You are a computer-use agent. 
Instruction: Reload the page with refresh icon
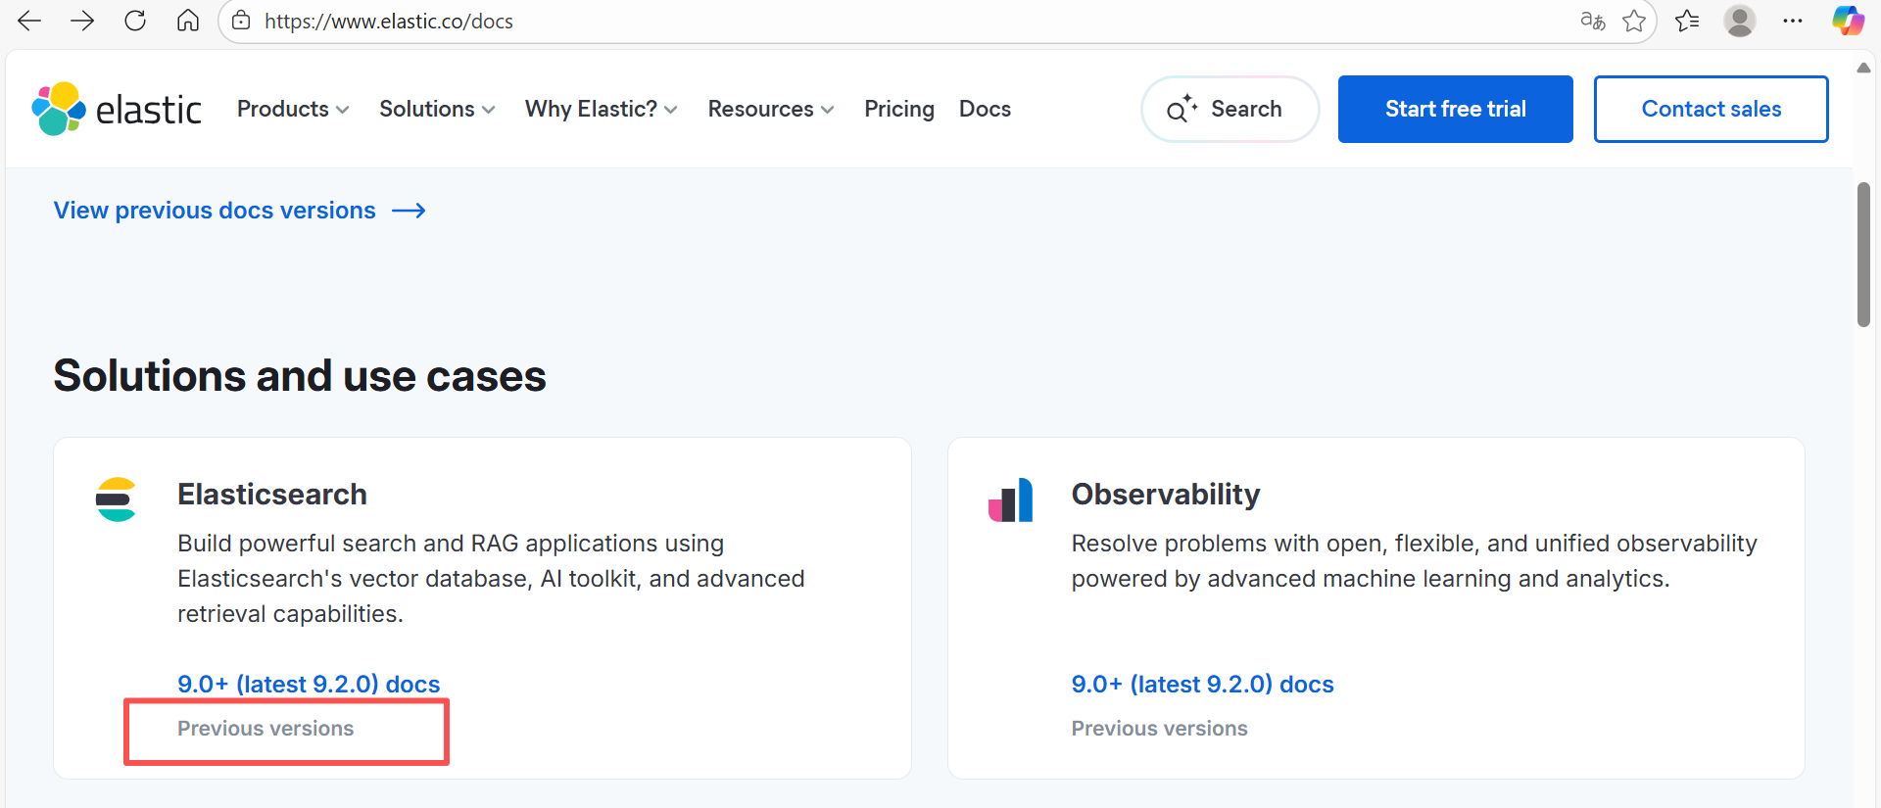pos(135,21)
